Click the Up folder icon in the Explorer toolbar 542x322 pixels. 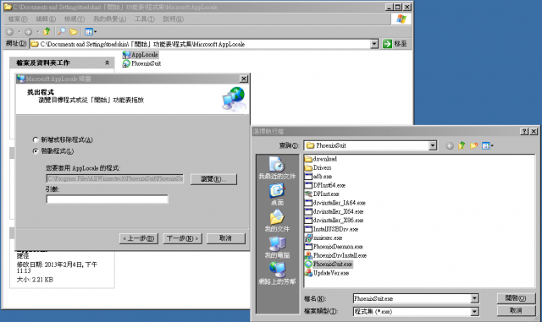(47, 32)
